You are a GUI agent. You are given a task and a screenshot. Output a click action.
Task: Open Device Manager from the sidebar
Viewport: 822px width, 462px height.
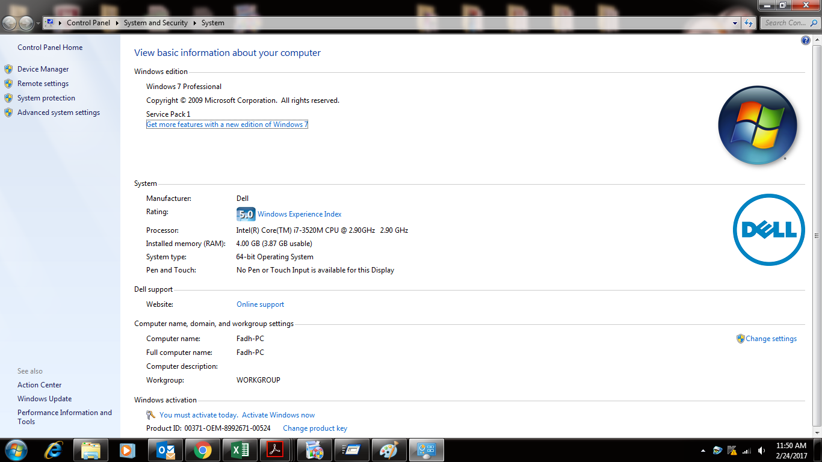pyautogui.click(x=43, y=69)
